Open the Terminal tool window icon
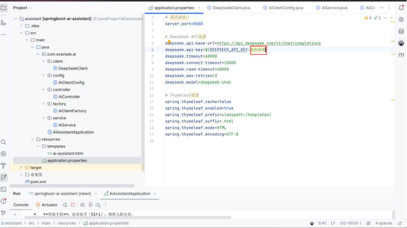Image resolution: width=407 pixels, height=228 pixels. (x=4, y=189)
